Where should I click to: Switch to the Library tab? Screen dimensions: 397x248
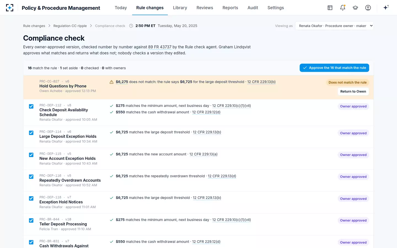180,8
